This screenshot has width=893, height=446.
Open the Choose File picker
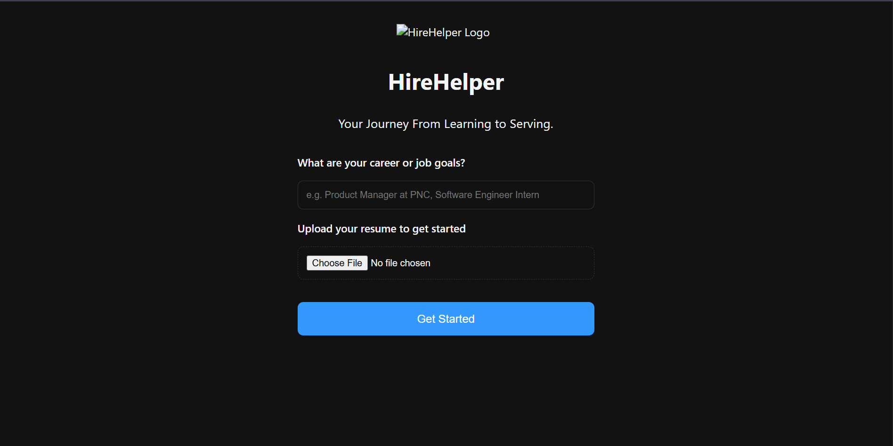tap(337, 263)
